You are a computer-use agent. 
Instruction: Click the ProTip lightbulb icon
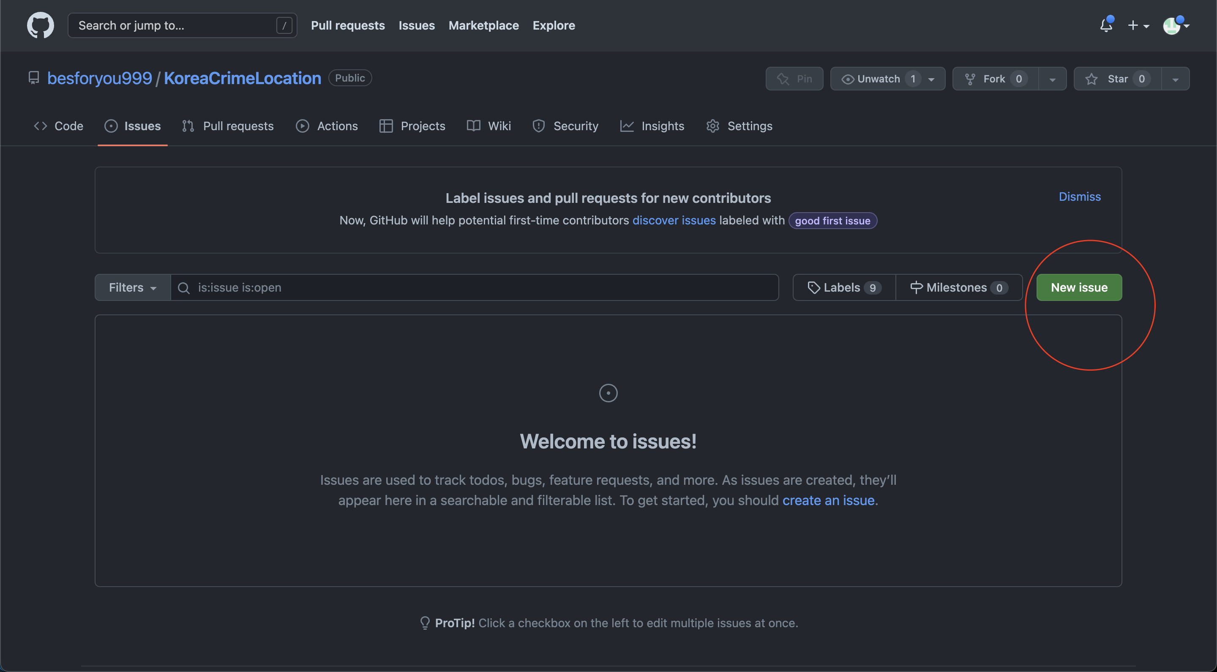click(x=425, y=623)
